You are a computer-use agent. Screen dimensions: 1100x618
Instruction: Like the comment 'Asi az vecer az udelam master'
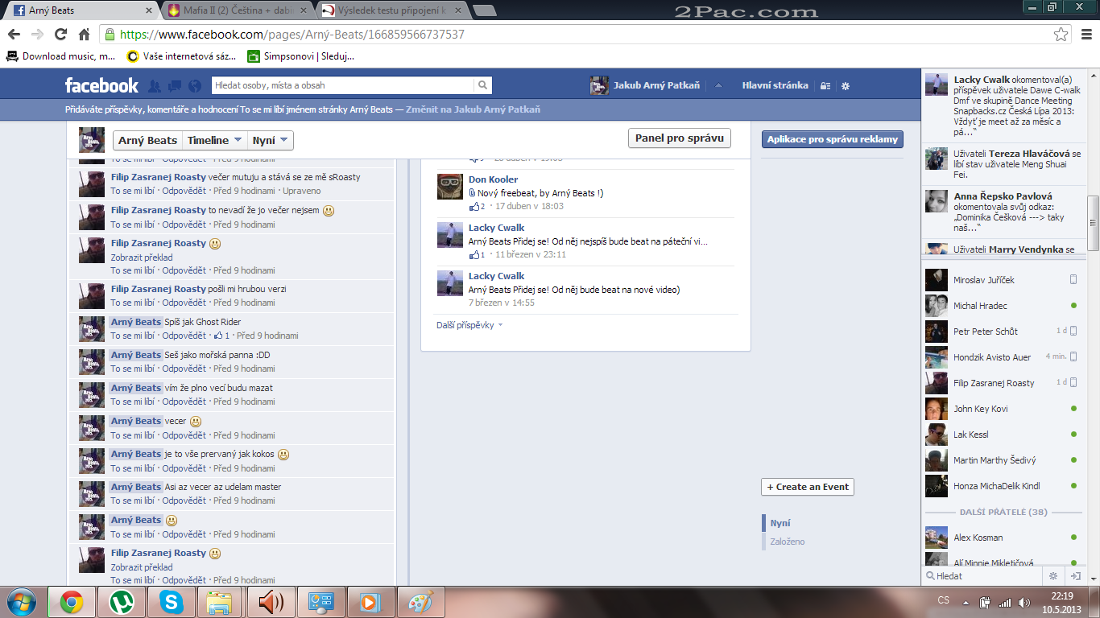(133, 501)
